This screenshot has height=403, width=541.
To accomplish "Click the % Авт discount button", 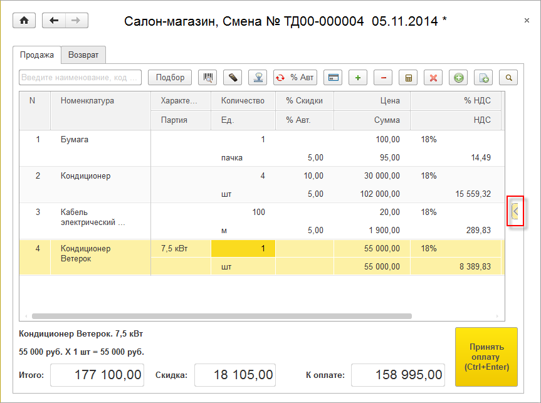I will click(295, 78).
